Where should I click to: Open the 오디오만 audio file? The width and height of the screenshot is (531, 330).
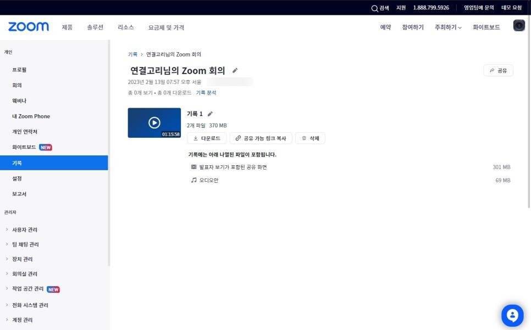(x=209, y=180)
